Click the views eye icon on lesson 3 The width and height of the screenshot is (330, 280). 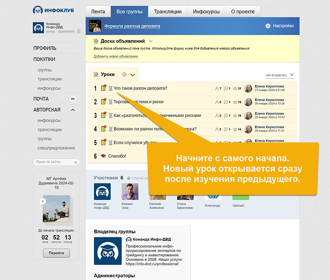point(236,116)
